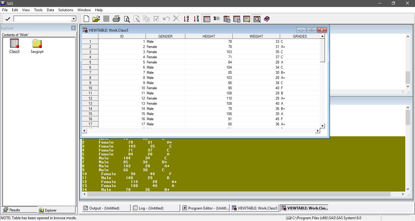Open SAS online help with the book icon

coord(267,19)
